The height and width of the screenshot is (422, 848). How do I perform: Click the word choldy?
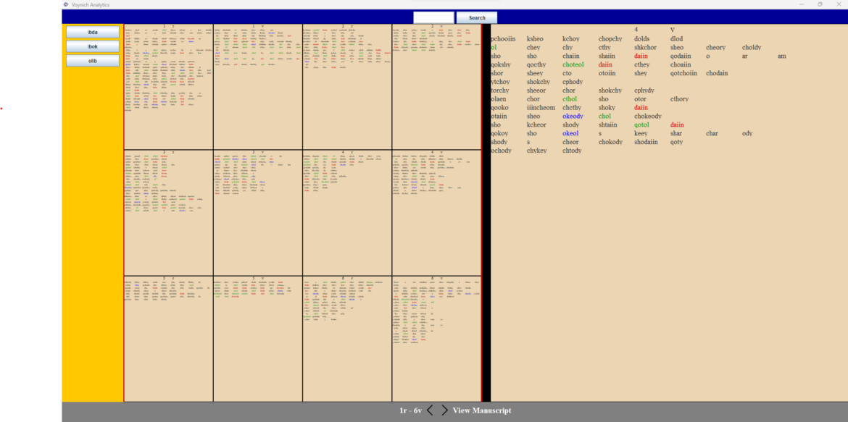pyautogui.click(x=752, y=48)
